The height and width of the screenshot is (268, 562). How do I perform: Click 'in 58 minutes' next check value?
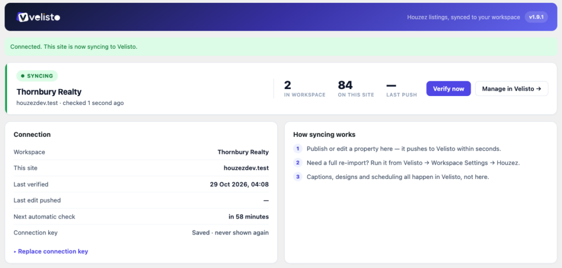(x=249, y=217)
